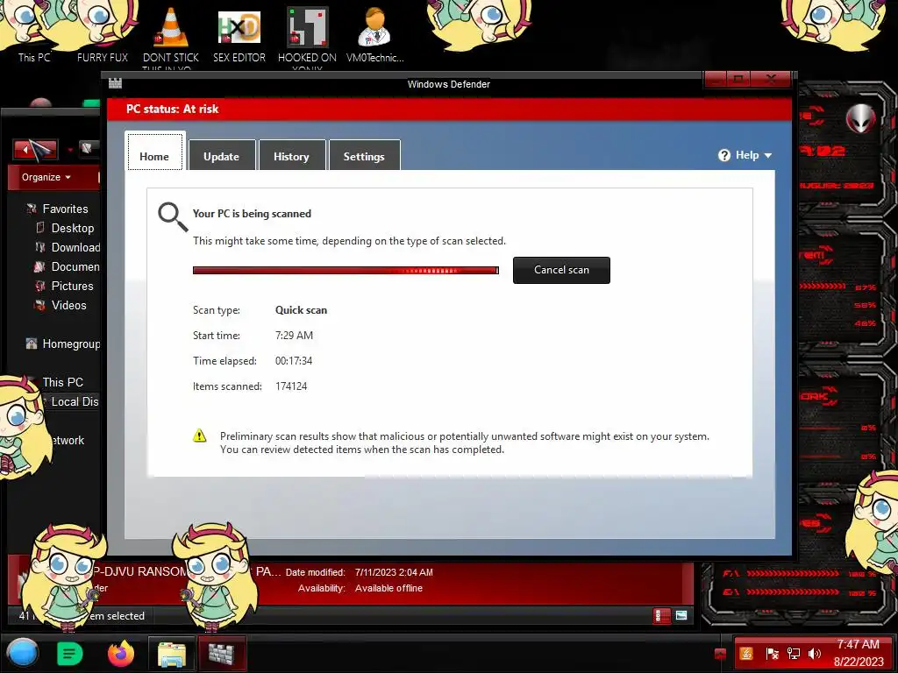Click the start time value '7:29 AM'
898x673 pixels.
pos(294,336)
